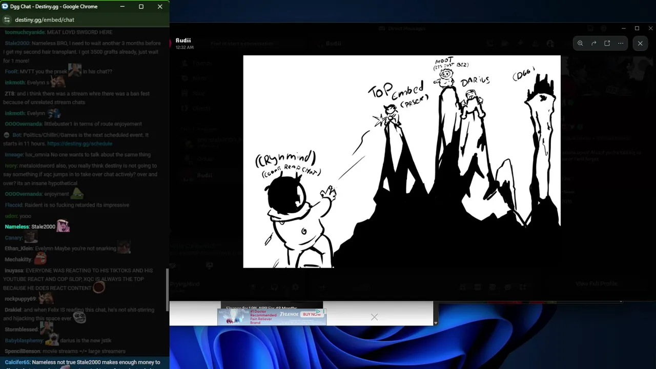Viewport: 656px width, 369px height.
Task: Click the Bot flair icon
Action: click(x=7, y=135)
